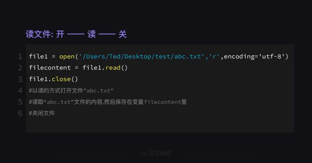Select line number 4 in the gutter
The image size is (312, 163).
(x=20, y=90)
